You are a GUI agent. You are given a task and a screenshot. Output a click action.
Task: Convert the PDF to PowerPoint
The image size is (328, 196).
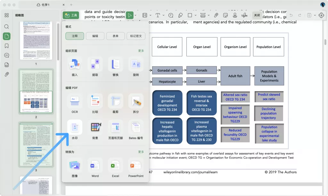tap(136, 168)
